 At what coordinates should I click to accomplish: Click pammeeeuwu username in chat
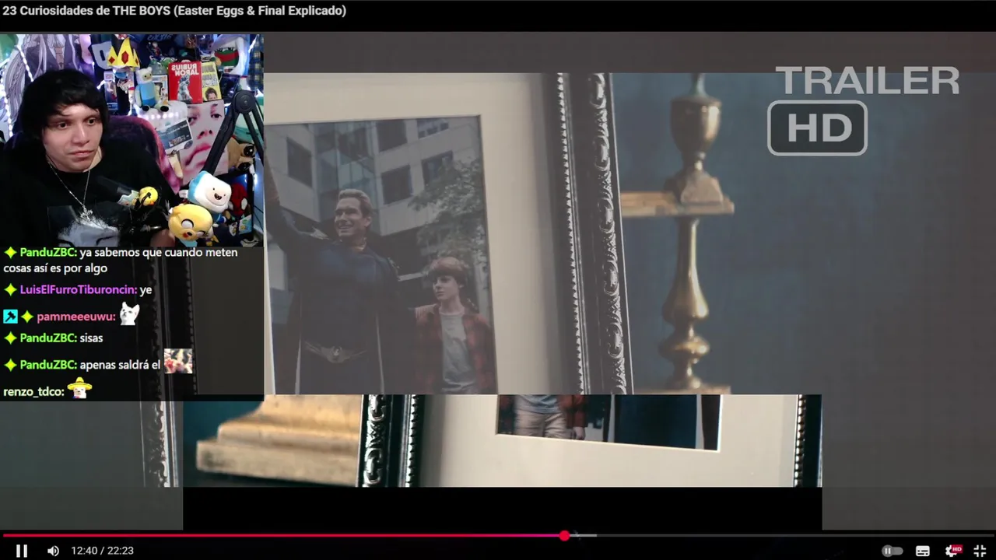(75, 317)
